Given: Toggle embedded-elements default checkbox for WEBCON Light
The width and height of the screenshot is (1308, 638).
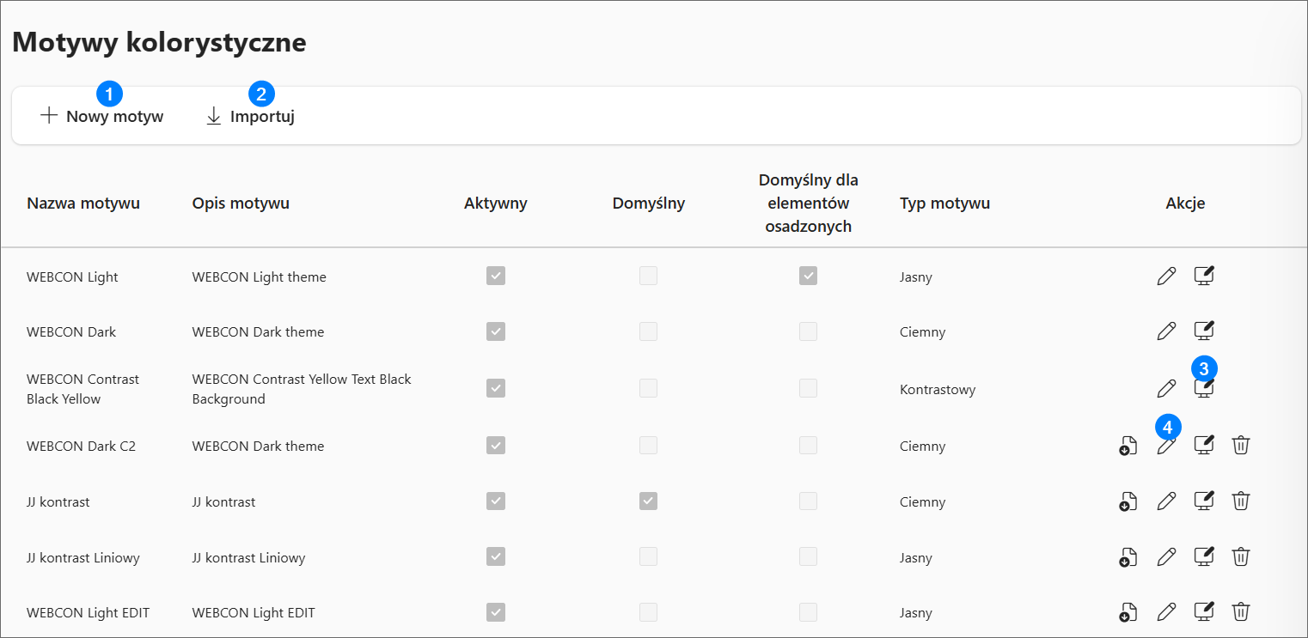Looking at the screenshot, I should [808, 276].
